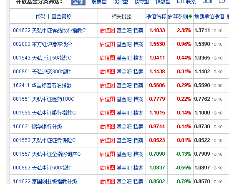Open fund 001553 天弘中证证券保险C

click(44, 140)
